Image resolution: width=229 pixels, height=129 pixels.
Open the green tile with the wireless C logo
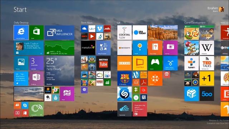pyautogui.click(x=36, y=109)
